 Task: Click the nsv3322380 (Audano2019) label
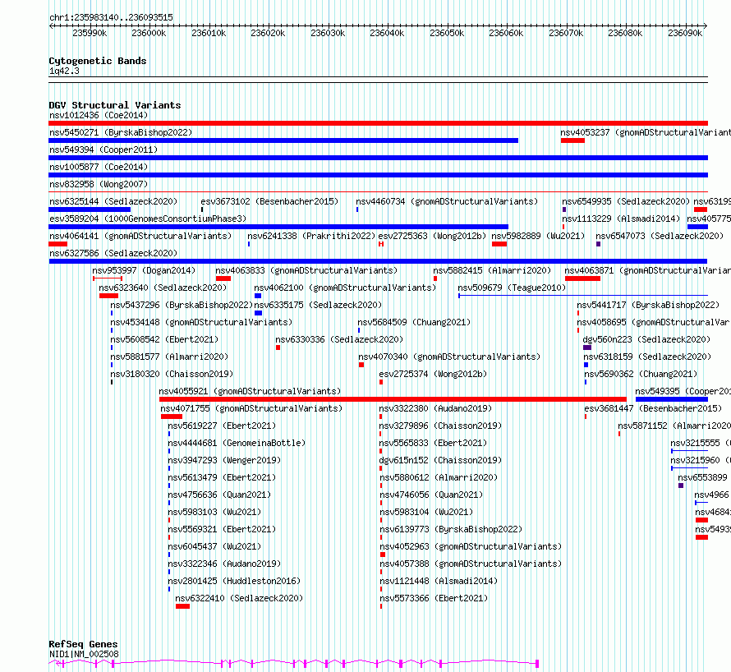pos(436,408)
